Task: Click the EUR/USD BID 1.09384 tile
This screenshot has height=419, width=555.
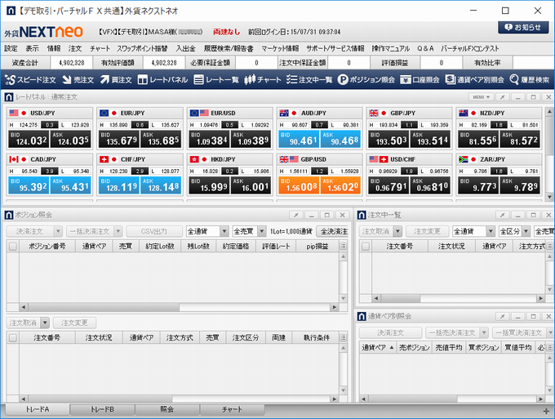Action: coord(209,139)
